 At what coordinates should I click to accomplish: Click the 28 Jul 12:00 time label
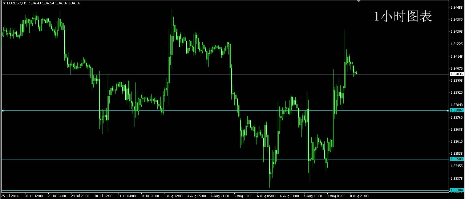point(33,196)
